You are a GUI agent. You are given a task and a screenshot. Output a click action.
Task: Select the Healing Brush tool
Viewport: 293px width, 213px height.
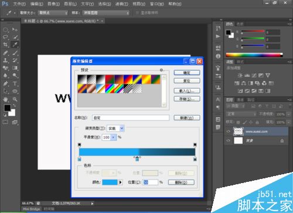[5, 53]
